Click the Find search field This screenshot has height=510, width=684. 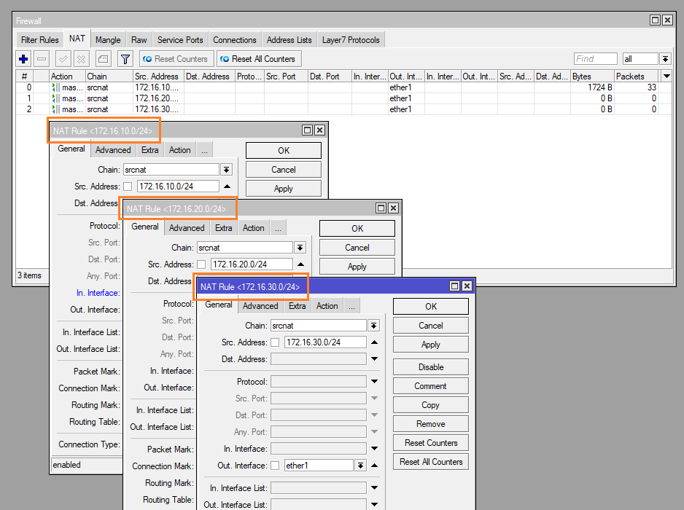pyautogui.click(x=594, y=59)
